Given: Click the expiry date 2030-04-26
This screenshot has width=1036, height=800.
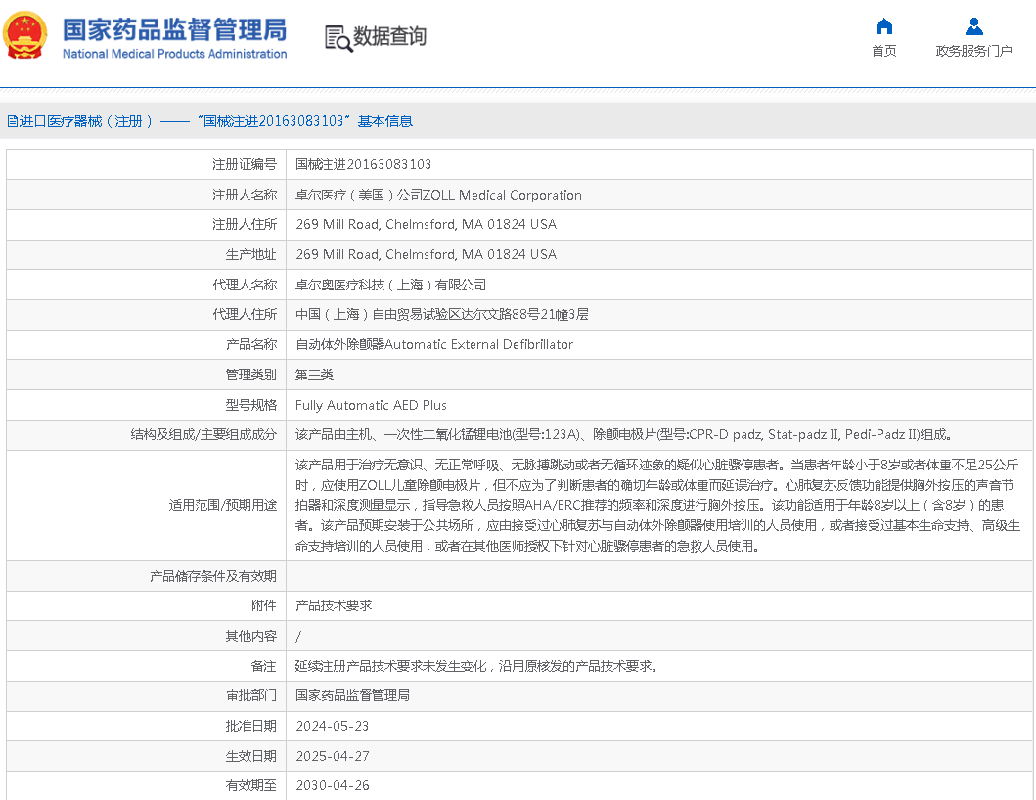Looking at the screenshot, I should [332, 786].
